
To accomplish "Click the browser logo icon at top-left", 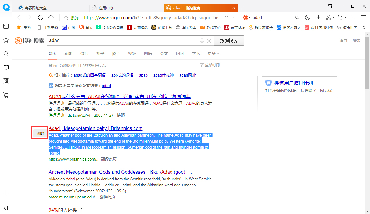I will point(6,8).
